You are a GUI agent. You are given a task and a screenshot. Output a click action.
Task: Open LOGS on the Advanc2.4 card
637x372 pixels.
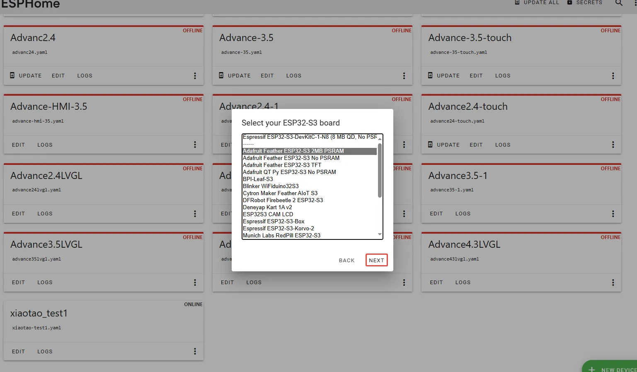(x=85, y=76)
